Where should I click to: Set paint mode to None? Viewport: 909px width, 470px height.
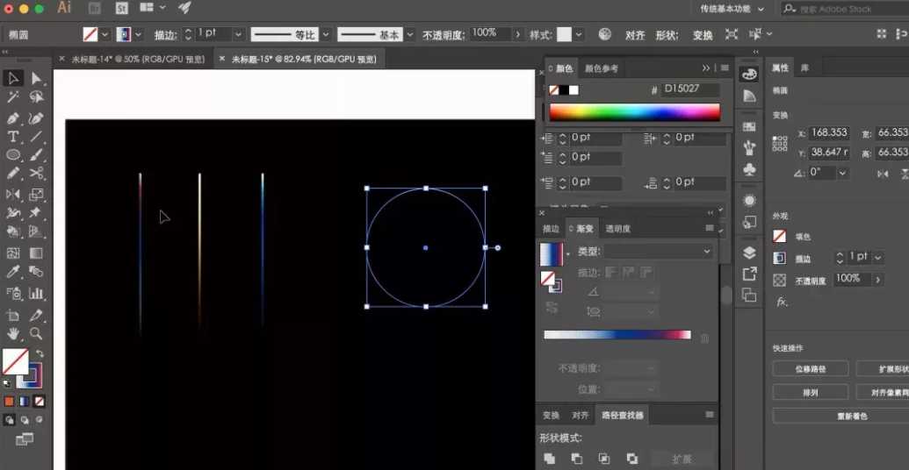point(40,401)
